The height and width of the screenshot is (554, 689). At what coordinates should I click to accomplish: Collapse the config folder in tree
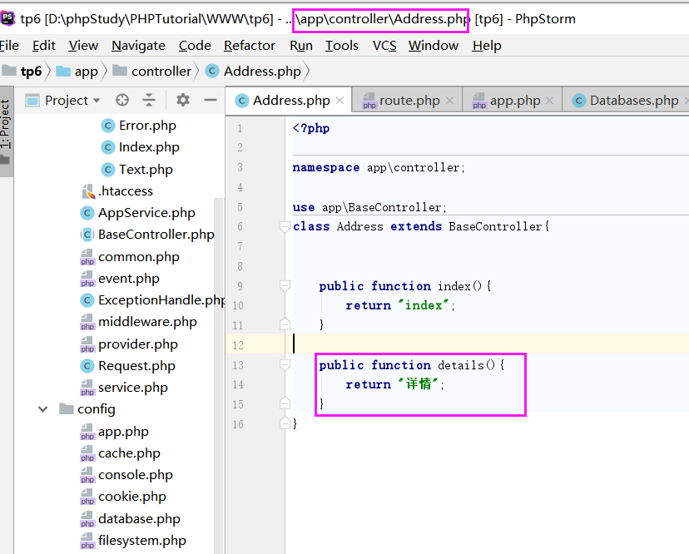(x=42, y=409)
